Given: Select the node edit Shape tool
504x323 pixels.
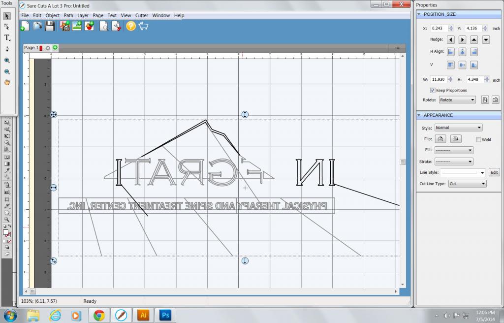Looking at the screenshot, I should [x=7, y=27].
